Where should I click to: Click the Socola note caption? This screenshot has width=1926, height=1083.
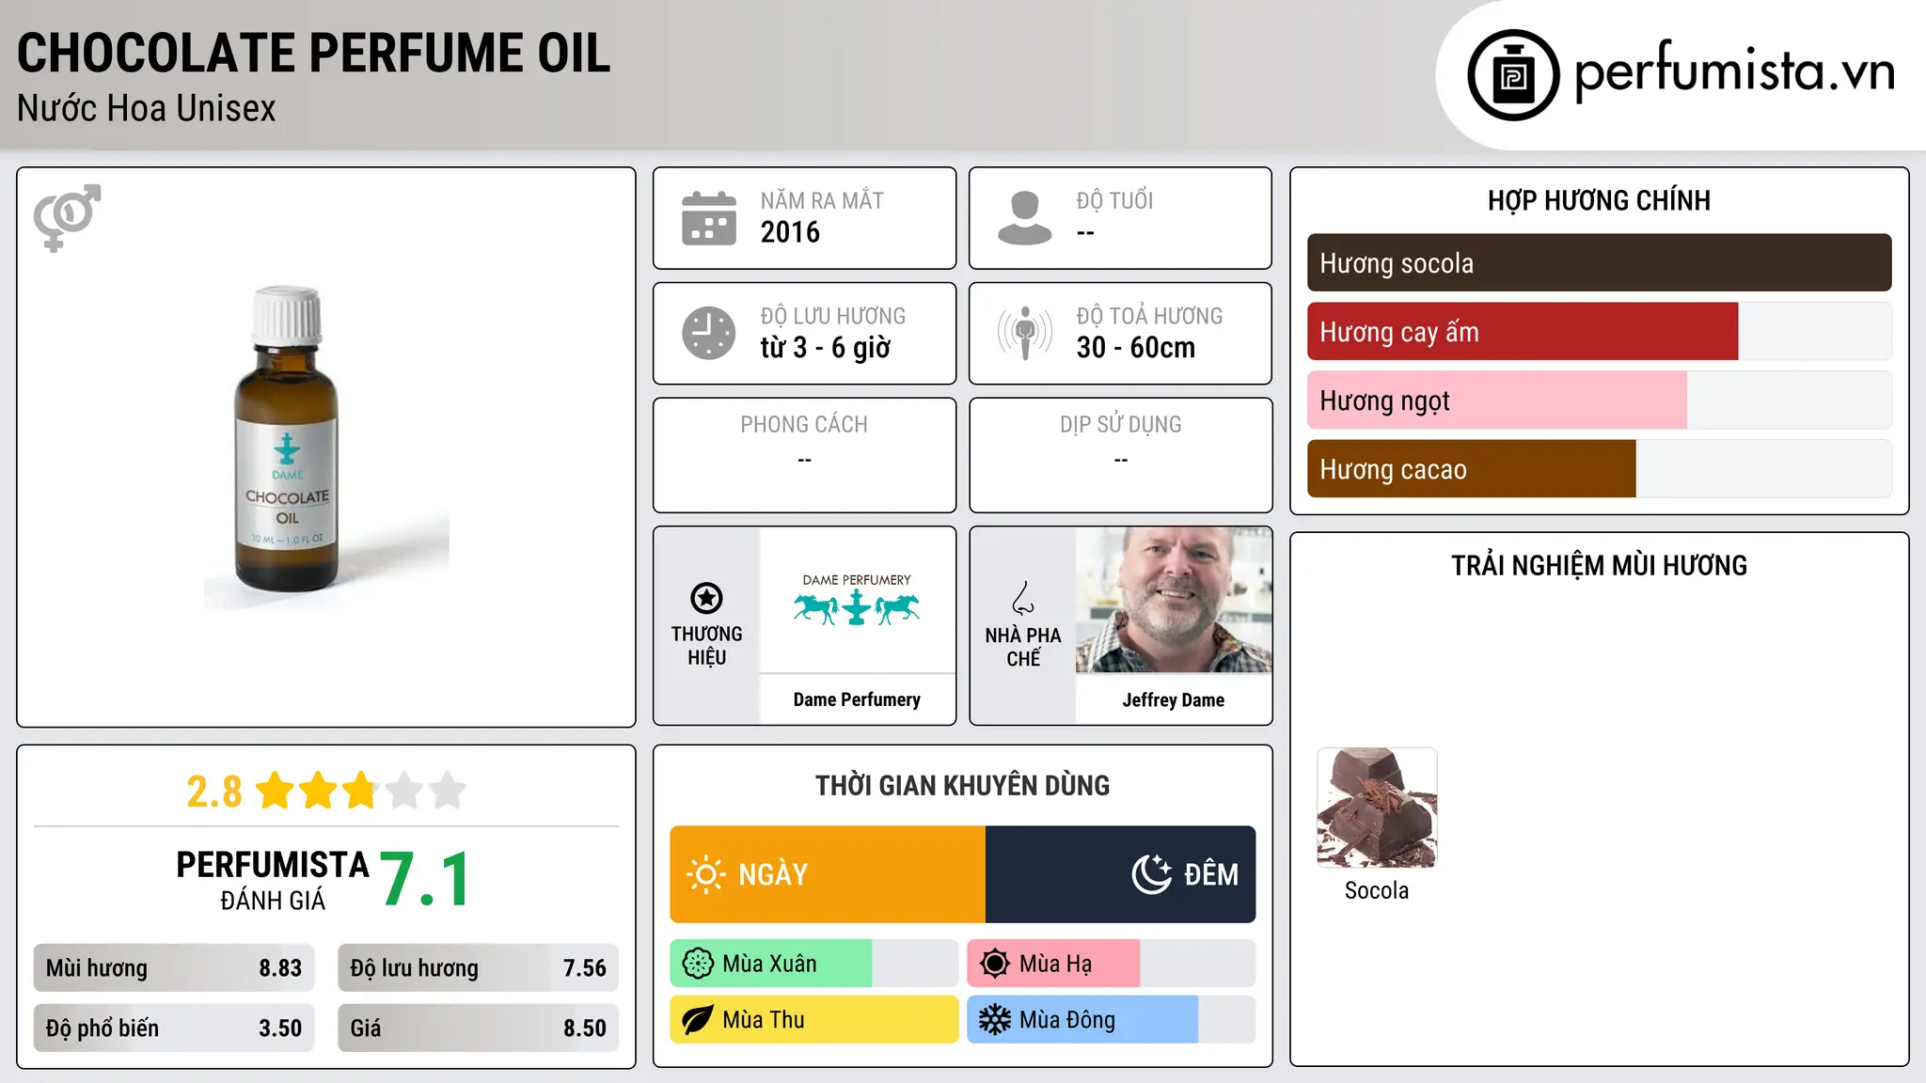1377,891
